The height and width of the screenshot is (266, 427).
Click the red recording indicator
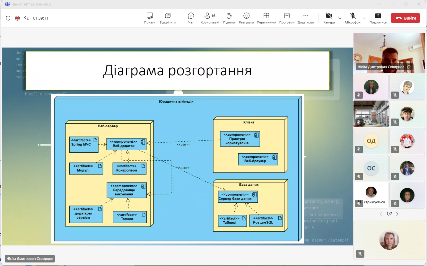17,18
